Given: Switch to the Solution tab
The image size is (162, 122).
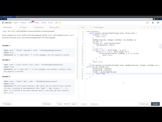Looking at the screenshot, I should [x=23, y=27].
